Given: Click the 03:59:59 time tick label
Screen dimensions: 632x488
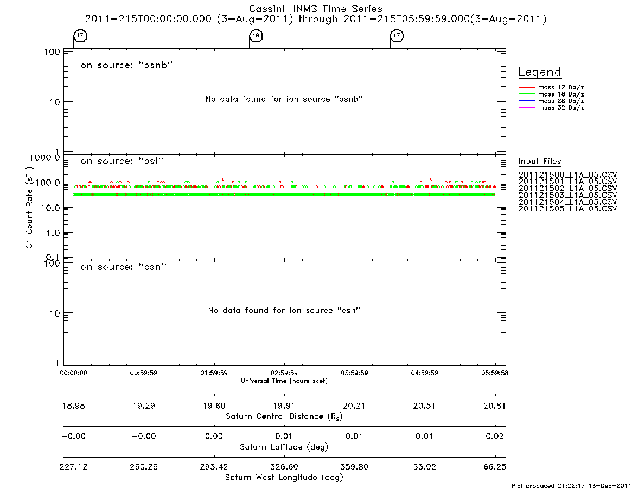Looking at the screenshot, I should point(354,373).
